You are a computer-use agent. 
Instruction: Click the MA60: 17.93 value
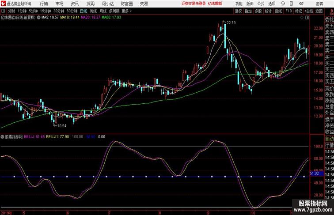point(111,18)
